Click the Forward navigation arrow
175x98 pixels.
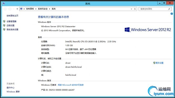[x=10, y=9]
